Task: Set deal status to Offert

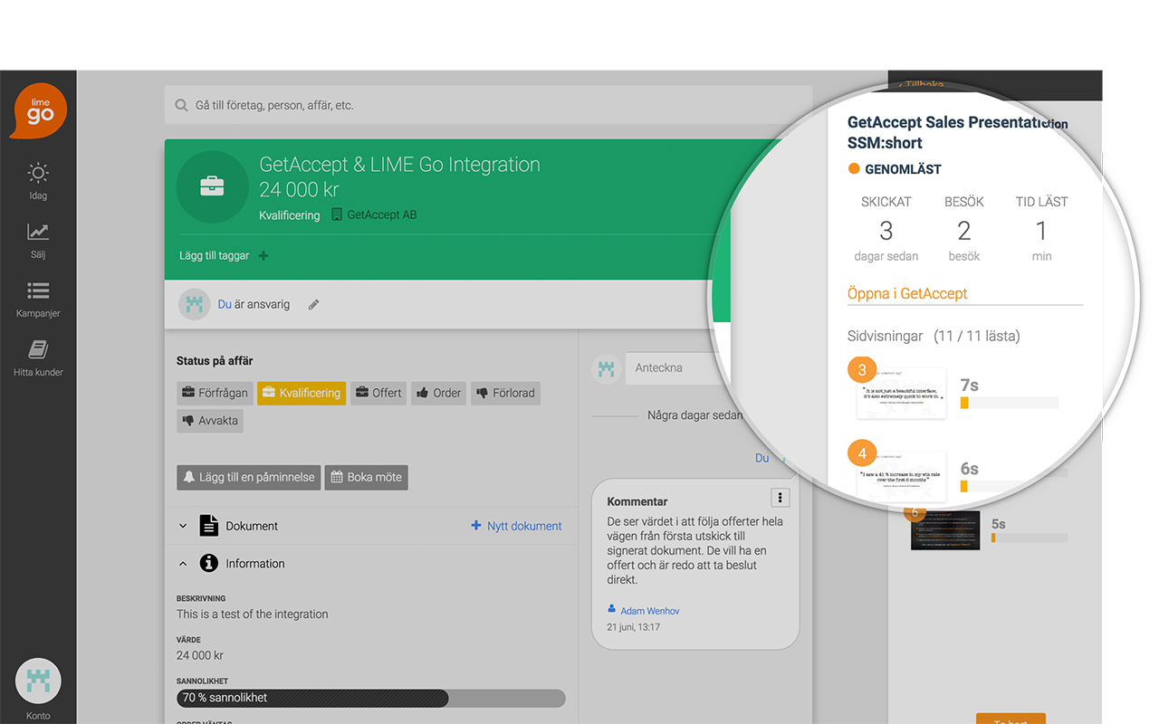Action: [x=378, y=393]
